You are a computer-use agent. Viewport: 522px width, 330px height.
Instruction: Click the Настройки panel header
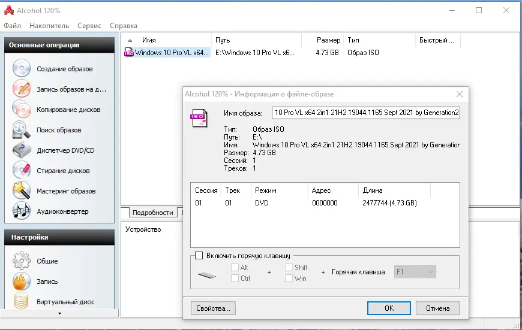pos(59,237)
